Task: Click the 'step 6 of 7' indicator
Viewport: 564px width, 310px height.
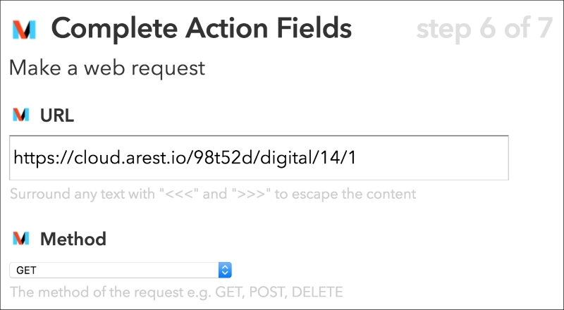Action: [484, 28]
